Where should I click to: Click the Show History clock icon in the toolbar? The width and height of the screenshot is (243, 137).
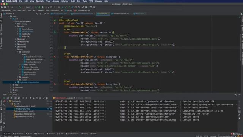76,7
